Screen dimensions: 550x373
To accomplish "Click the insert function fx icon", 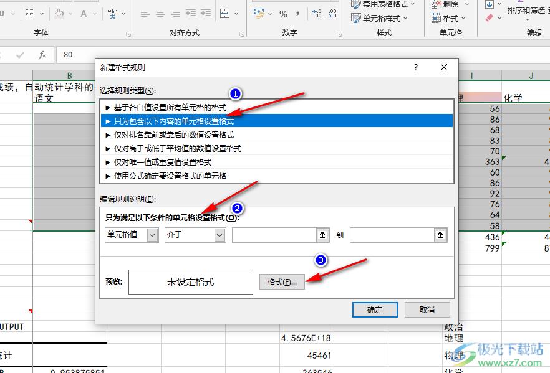I will tap(42, 55).
